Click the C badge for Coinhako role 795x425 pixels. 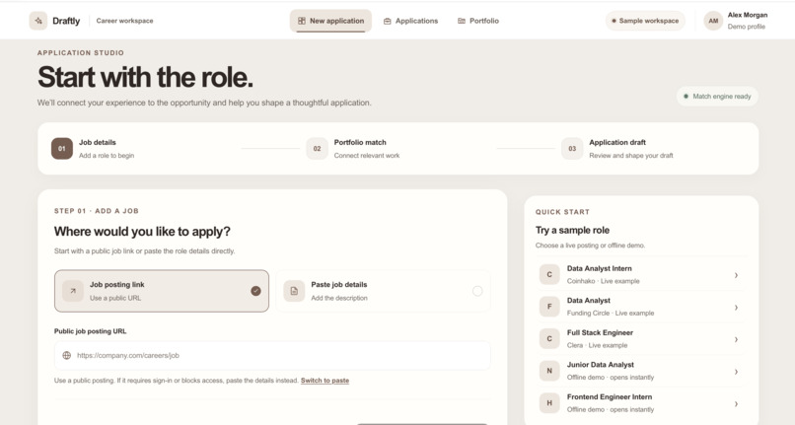549,275
